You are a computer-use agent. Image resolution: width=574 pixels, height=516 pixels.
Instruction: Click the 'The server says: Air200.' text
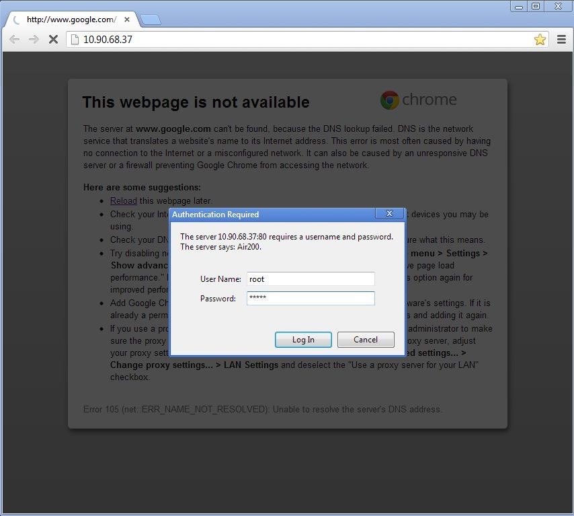pyautogui.click(x=220, y=247)
